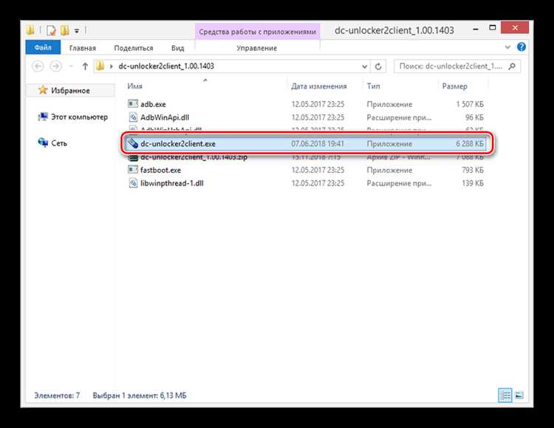Click the Избранное star icon
554x428 pixels.
[43, 90]
